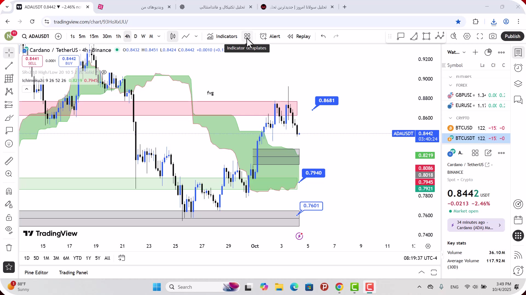Toggle magnet mode in left toolbar
The height and width of the screenshot is (295, 526).
9,191
